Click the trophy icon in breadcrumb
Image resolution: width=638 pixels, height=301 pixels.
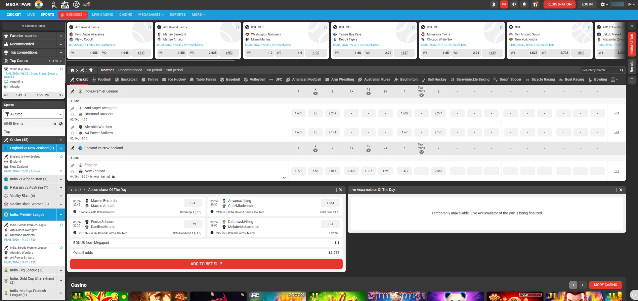[x=91, y=70]
